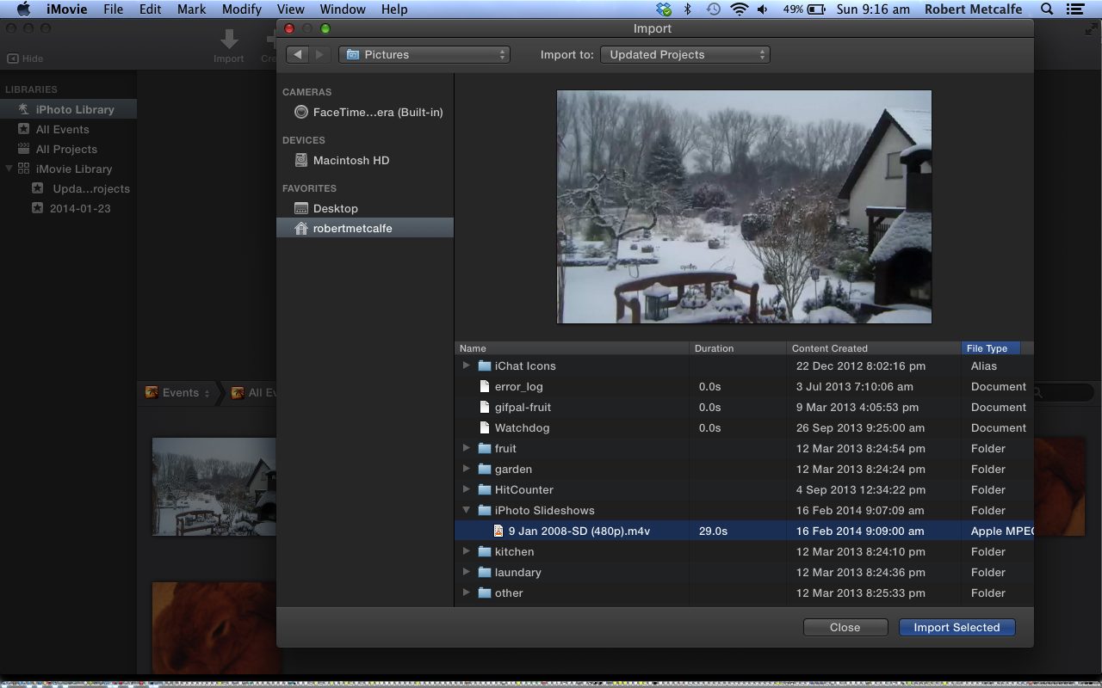Click the All Projects clapperboard icon
The image size is (1102, 688).
[24, 149]
